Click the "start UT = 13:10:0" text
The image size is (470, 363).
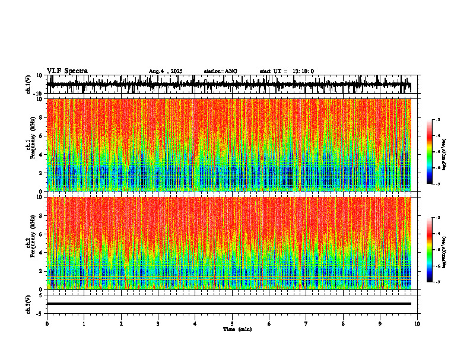pos(287,71)
